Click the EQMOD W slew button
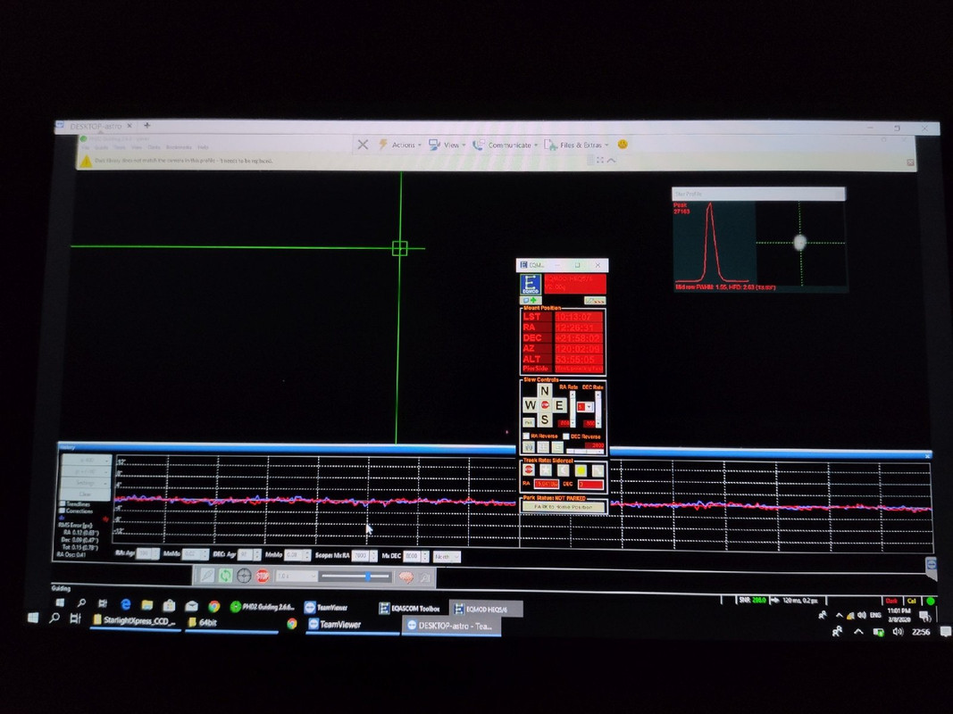 pos(530,405)
